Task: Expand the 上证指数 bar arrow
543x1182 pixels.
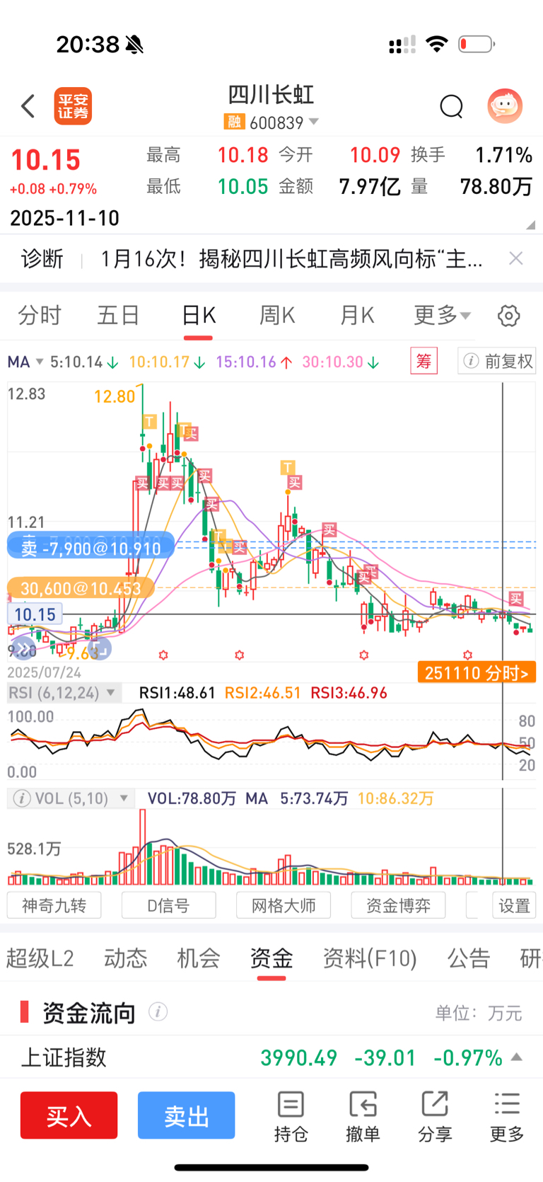Action: [517, 1057]
